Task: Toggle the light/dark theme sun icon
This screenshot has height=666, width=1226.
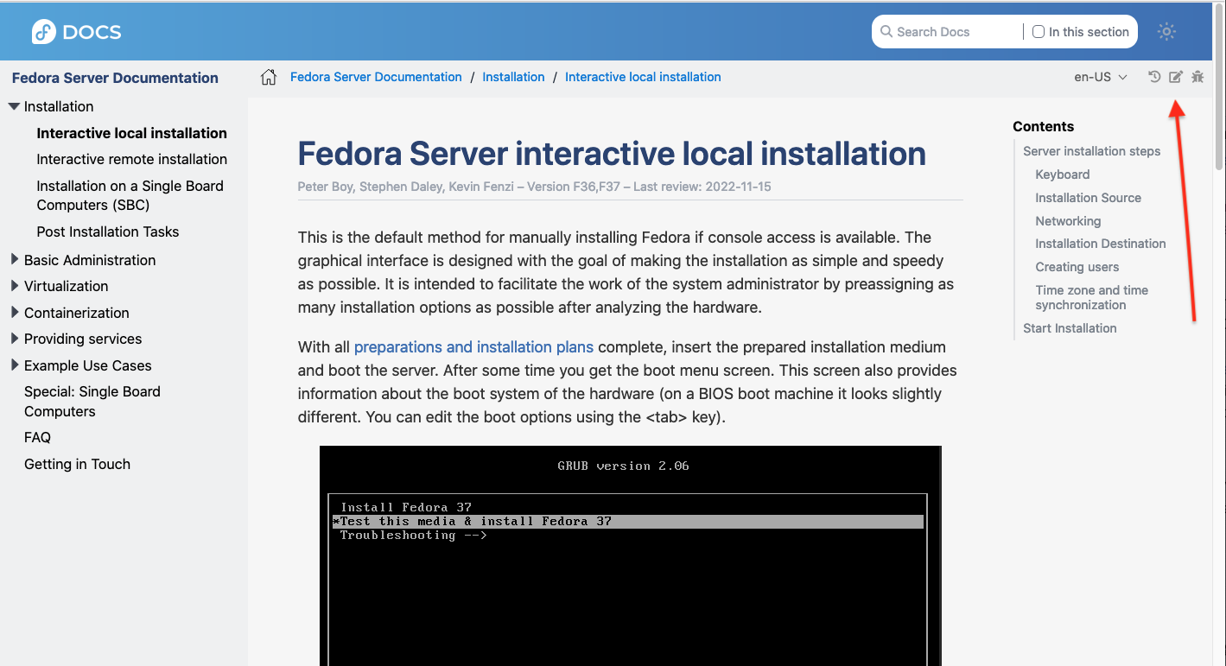Action: tap(1167, 32)
